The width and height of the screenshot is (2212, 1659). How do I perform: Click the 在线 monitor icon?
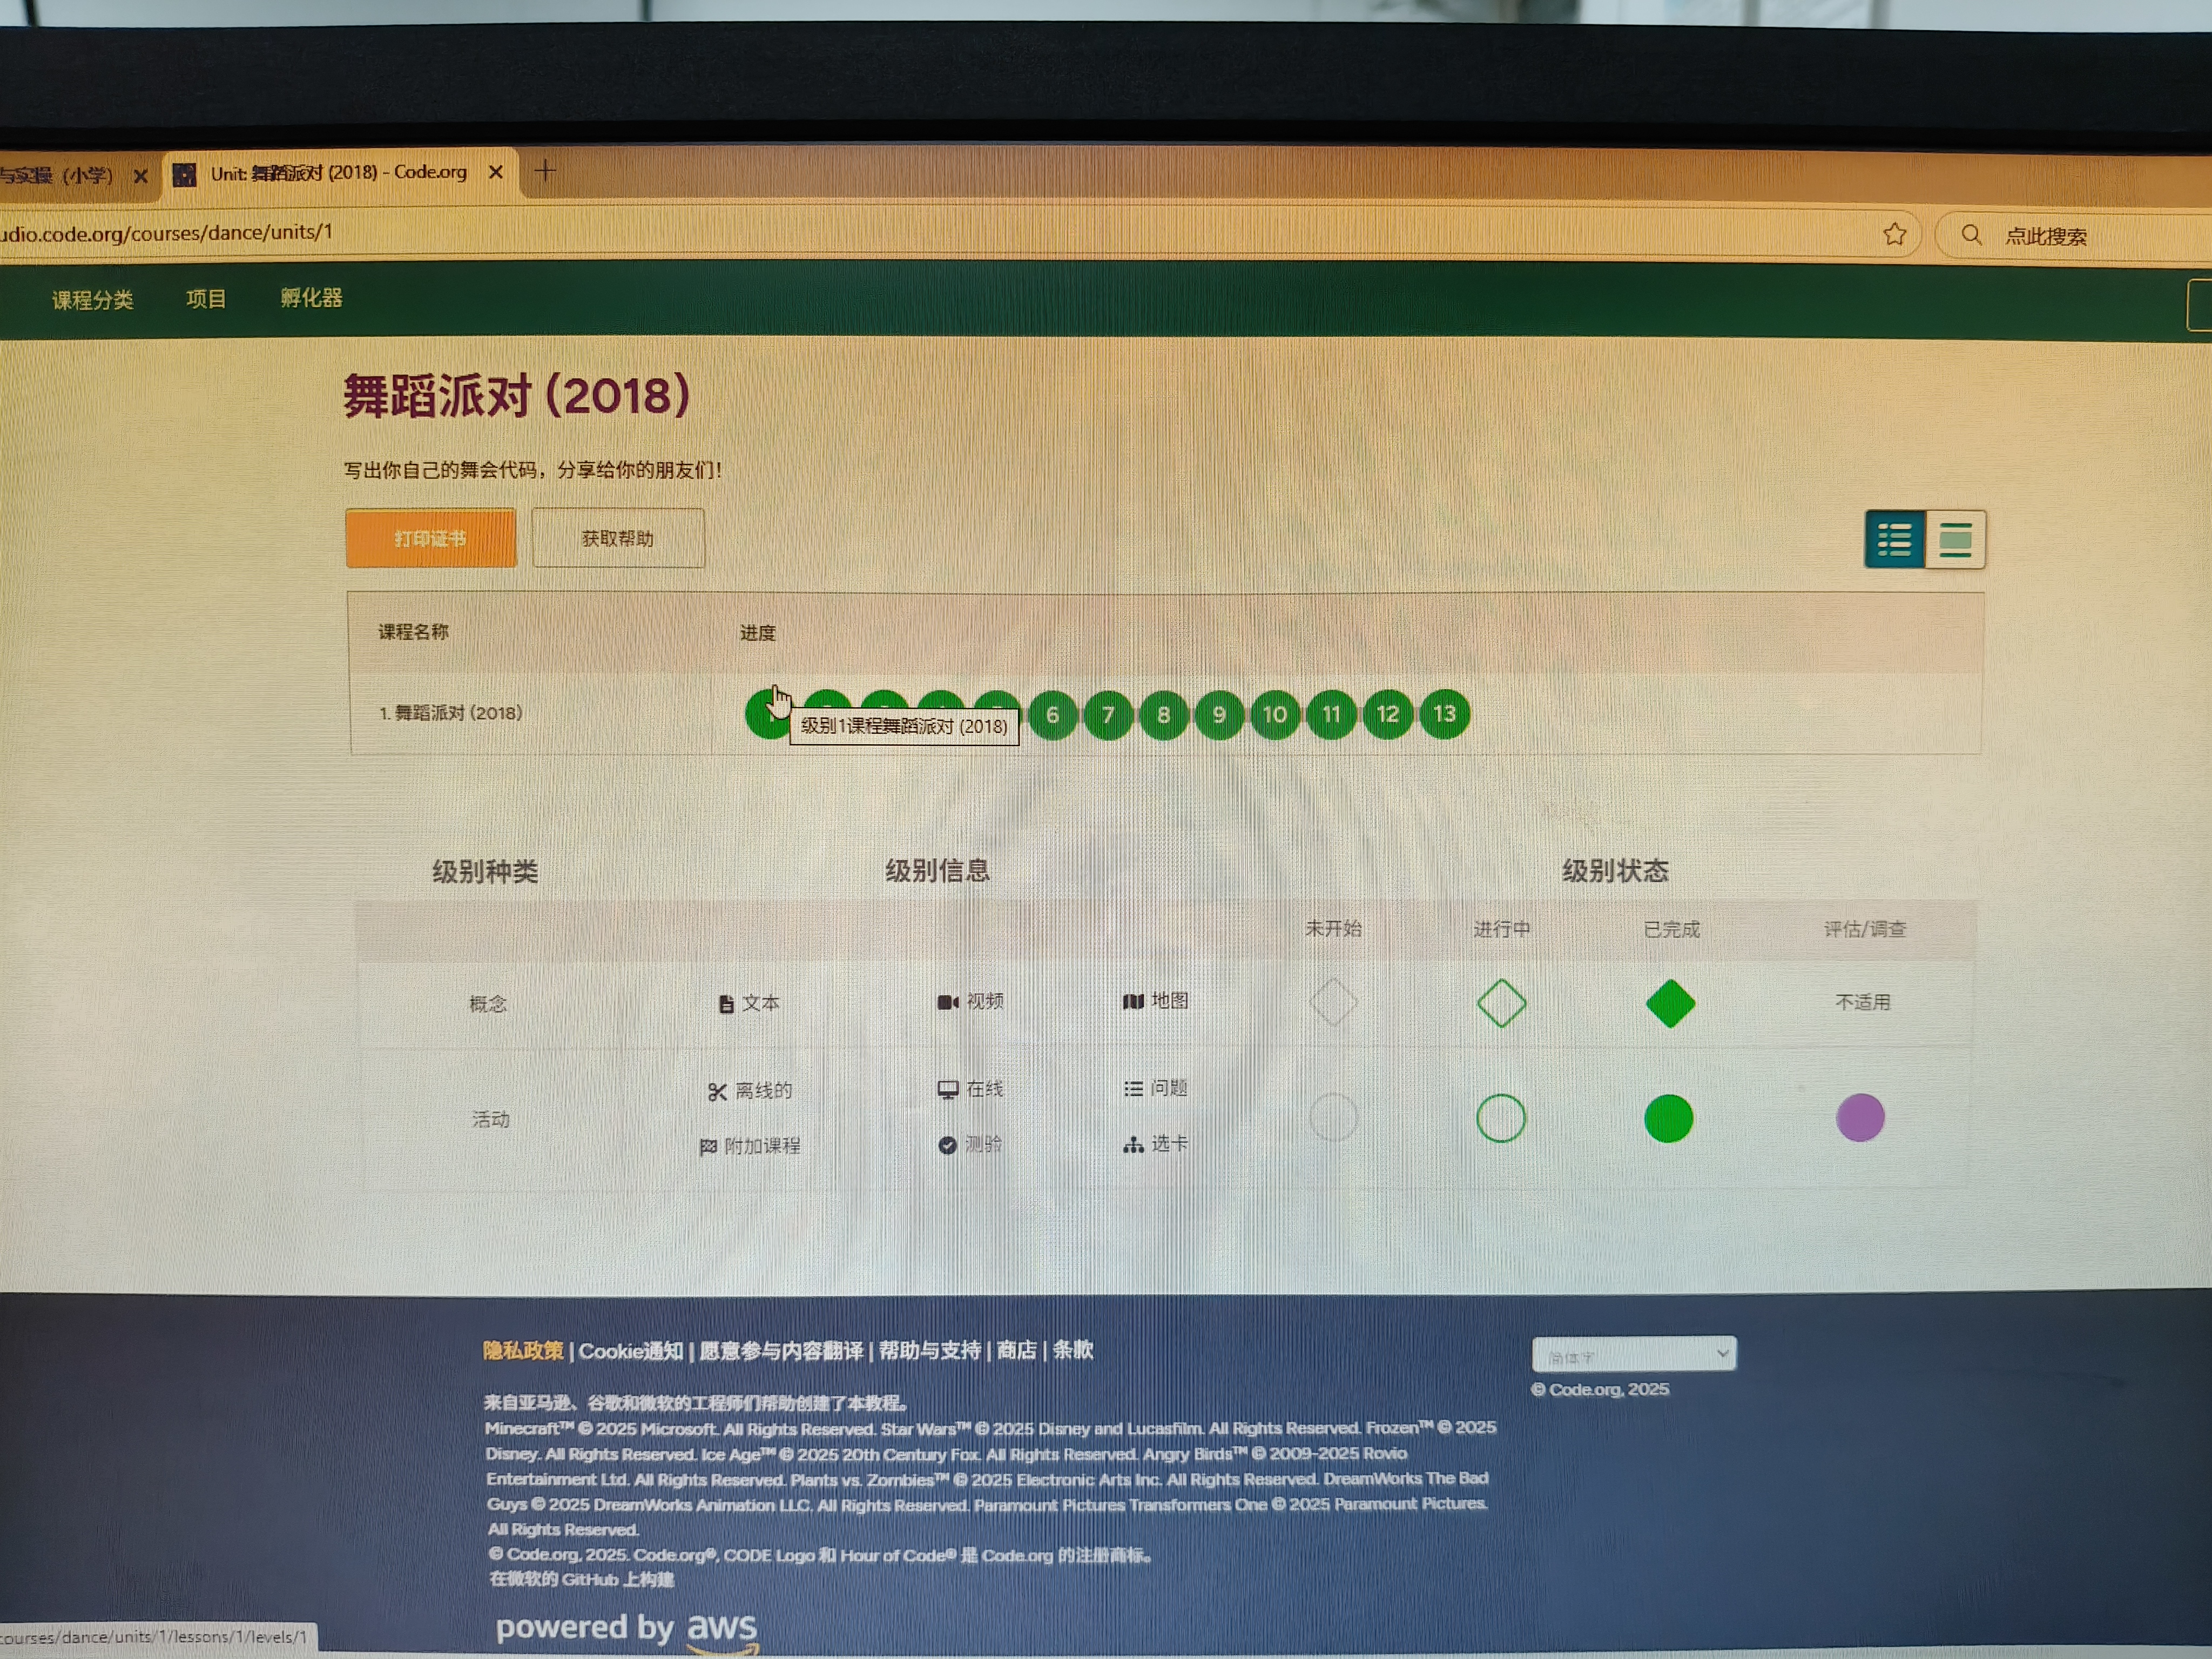tap(948, 1090)
